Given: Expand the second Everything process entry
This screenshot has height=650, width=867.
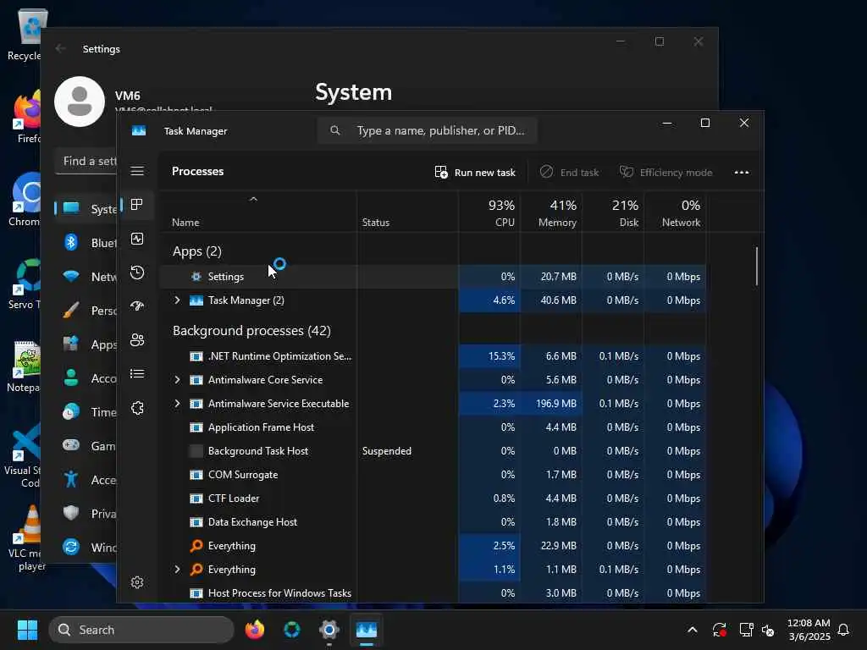Looking at the screenshot, I should tap(177, 570).
